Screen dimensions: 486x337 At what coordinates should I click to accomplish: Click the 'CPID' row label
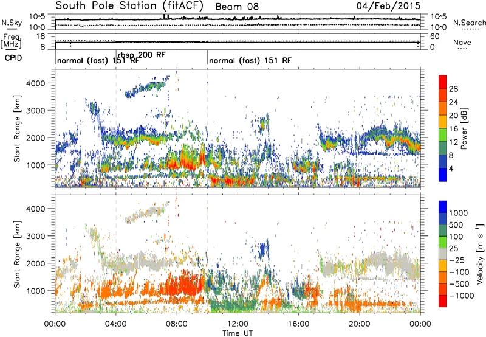(x=13, y=58)
